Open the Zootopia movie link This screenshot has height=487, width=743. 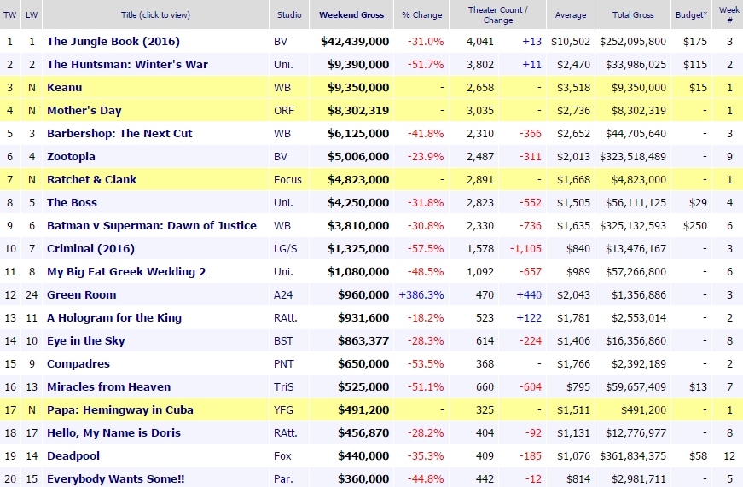(x=71, y=157)
